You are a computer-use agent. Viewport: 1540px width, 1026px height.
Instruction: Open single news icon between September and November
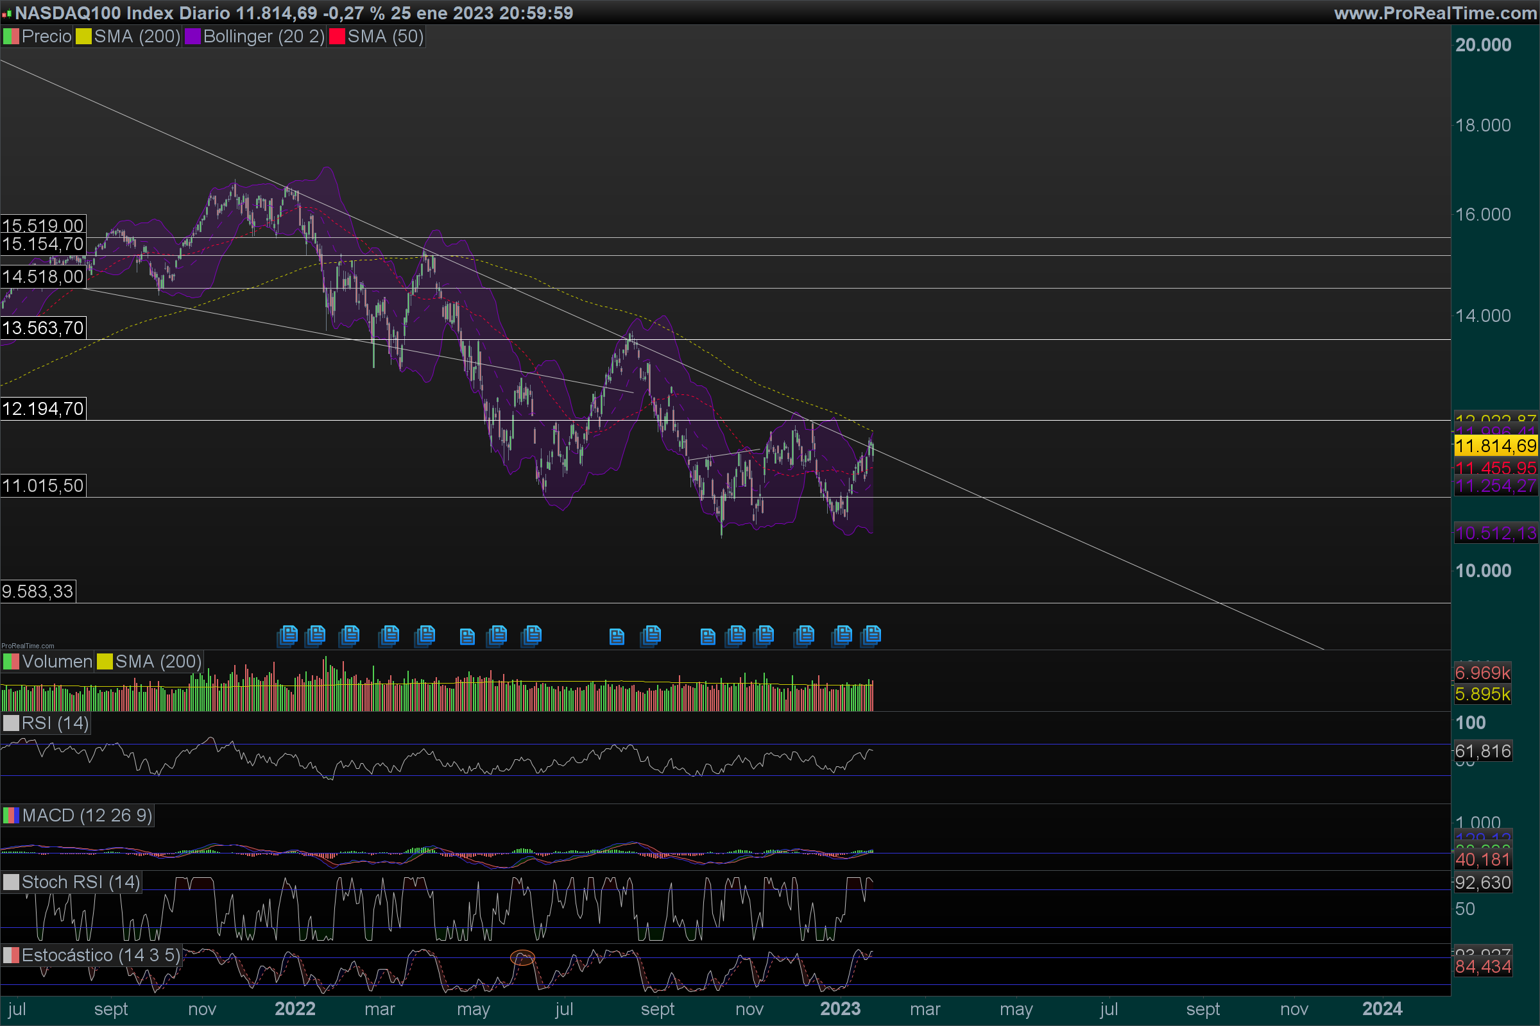click(x=708, y=637)
